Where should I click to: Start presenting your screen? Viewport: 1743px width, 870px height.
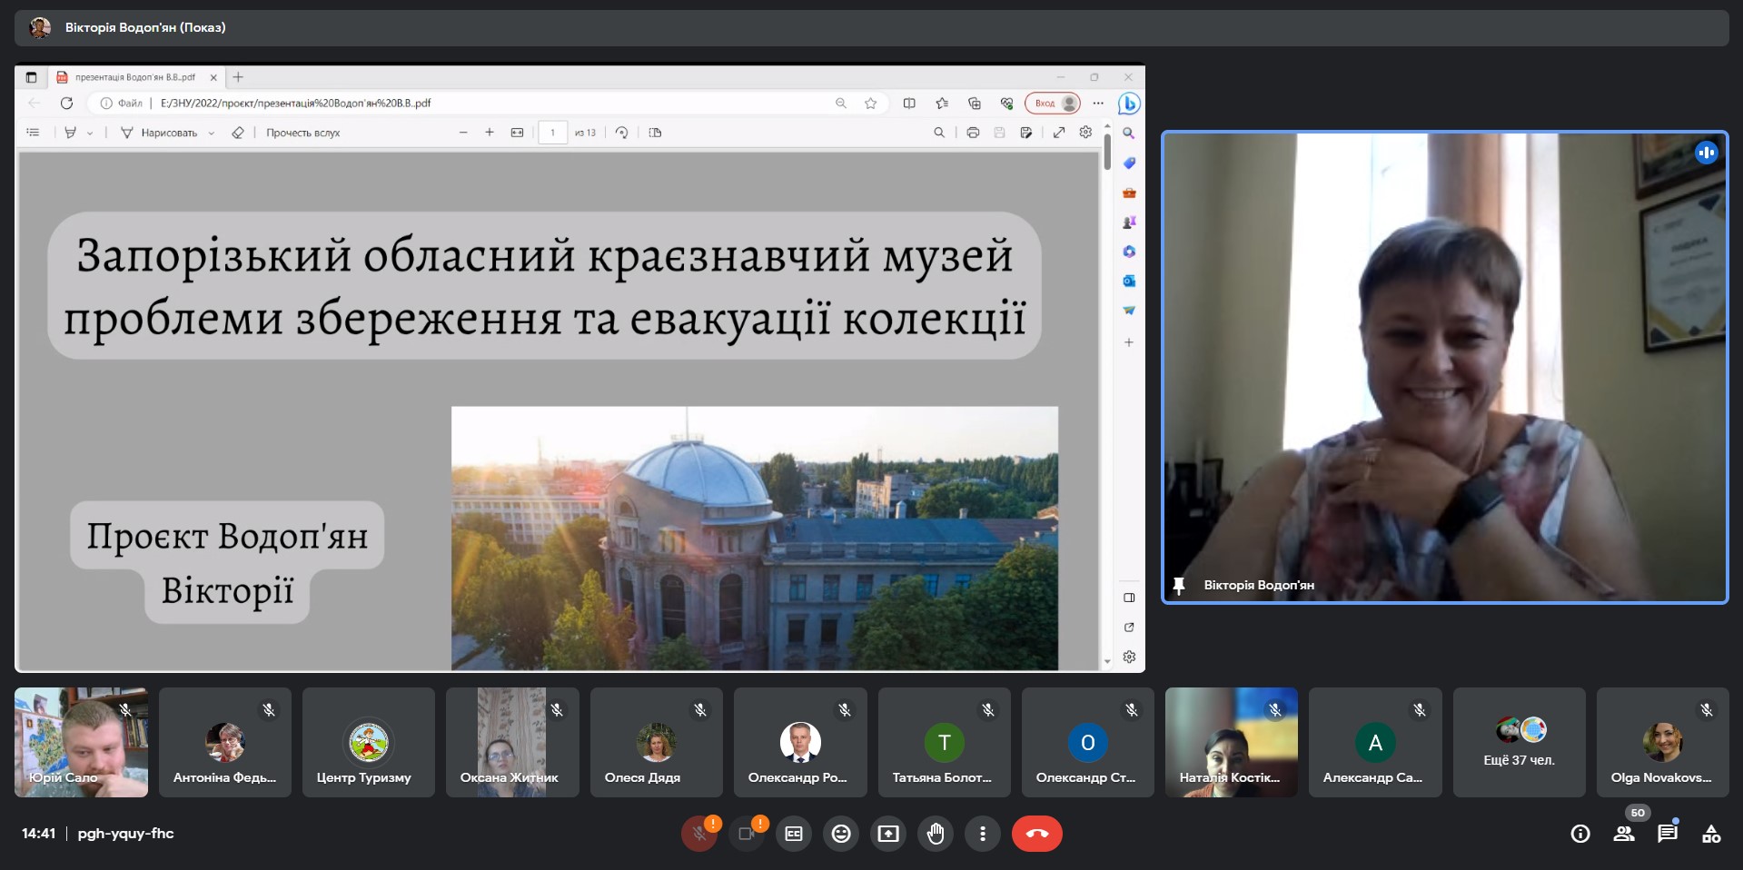pos(888,834)
